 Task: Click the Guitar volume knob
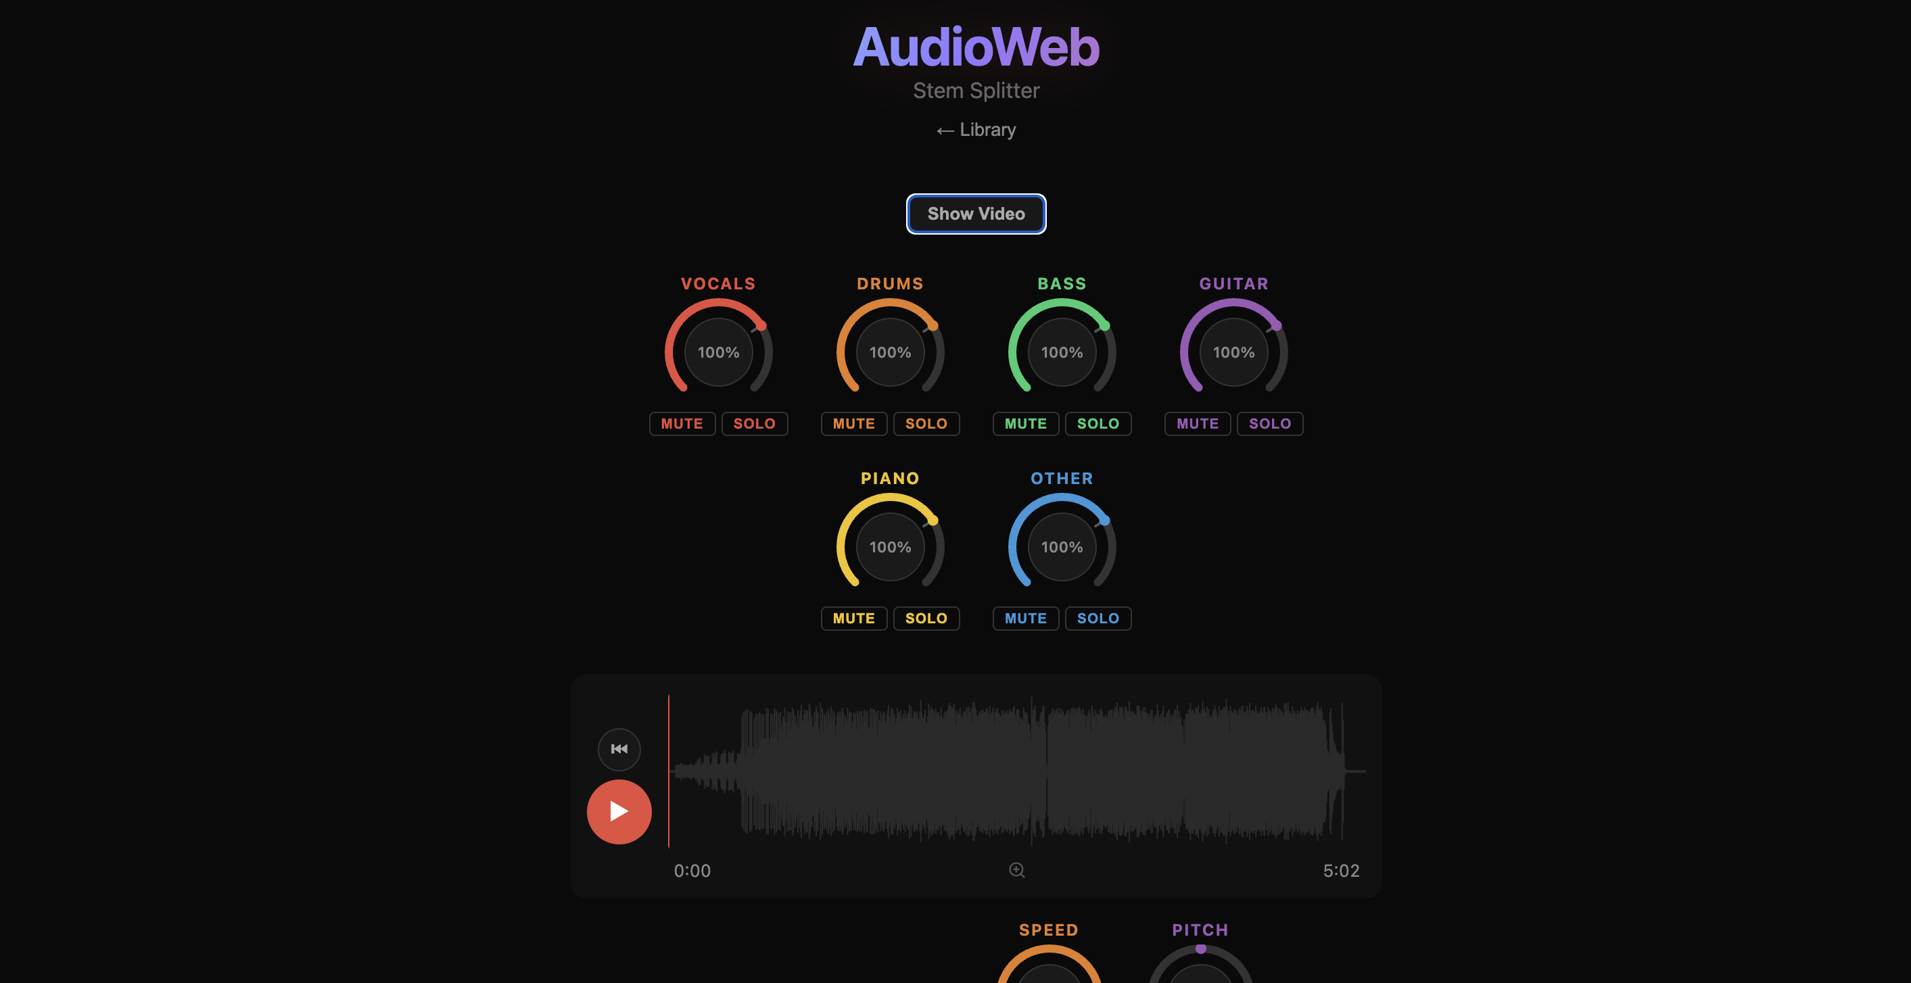[1233, 352]
